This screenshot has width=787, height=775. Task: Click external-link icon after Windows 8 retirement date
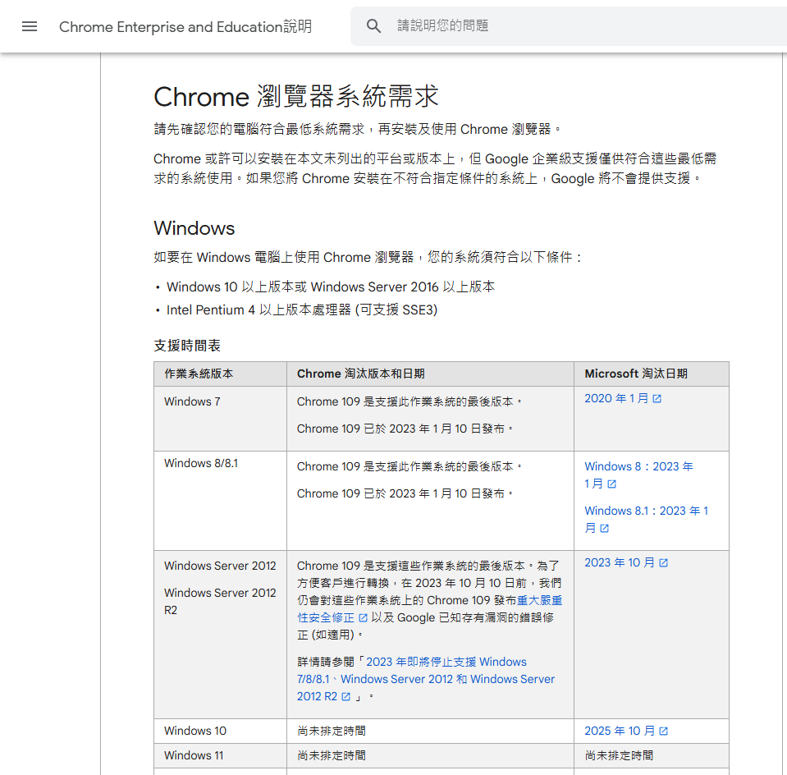611,484
